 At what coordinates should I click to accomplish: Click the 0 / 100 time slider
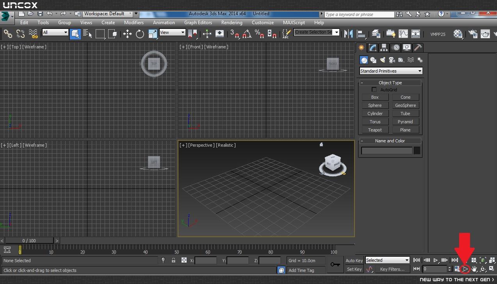[x=29, y=241]
